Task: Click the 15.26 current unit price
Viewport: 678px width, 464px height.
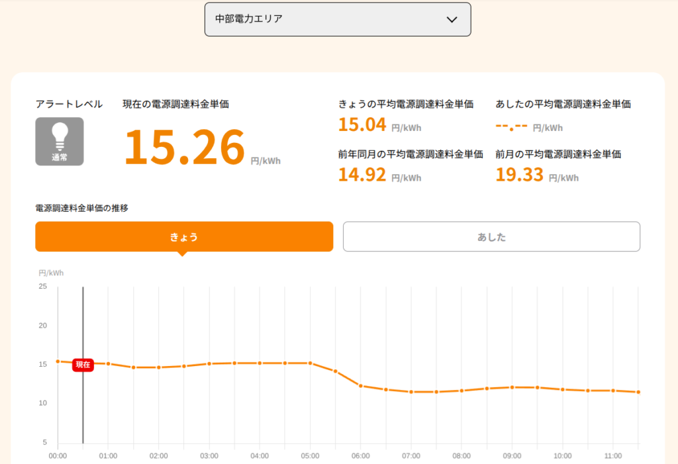Action: coord(185,147)
